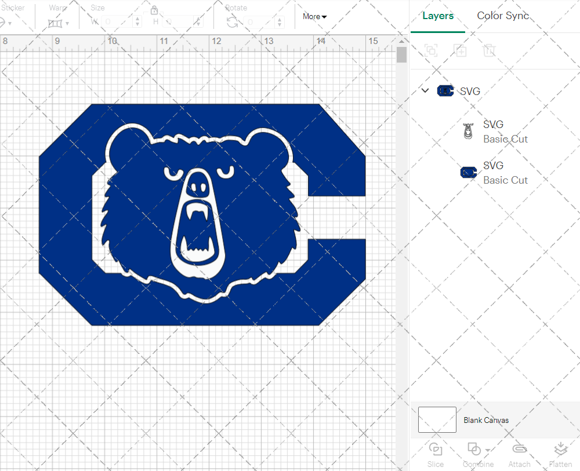Click the Combine icon
This screenshot has height=471, width=580.
coord(473,449)
